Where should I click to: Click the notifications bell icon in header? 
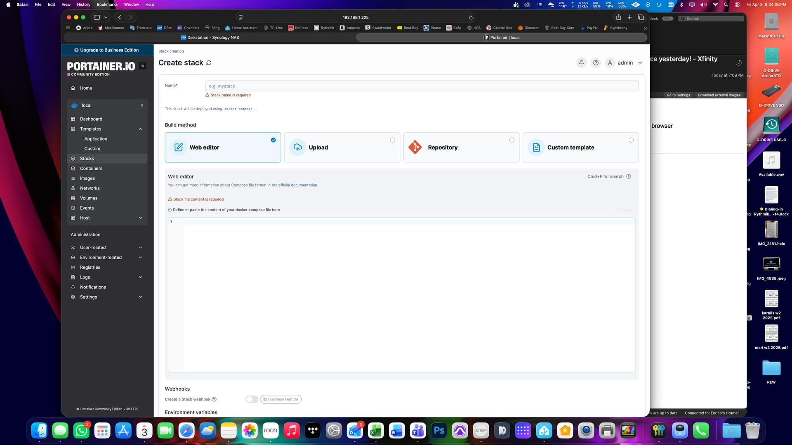(581, 63)
